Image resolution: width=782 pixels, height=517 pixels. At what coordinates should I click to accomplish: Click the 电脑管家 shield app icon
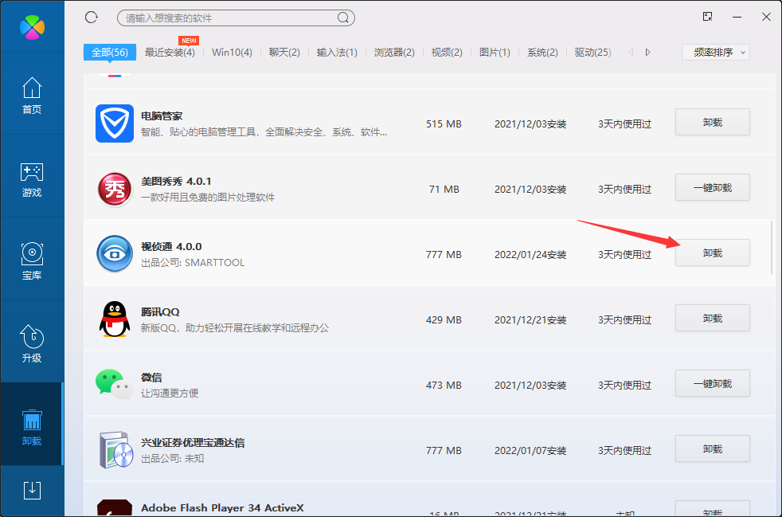(115, 123)
